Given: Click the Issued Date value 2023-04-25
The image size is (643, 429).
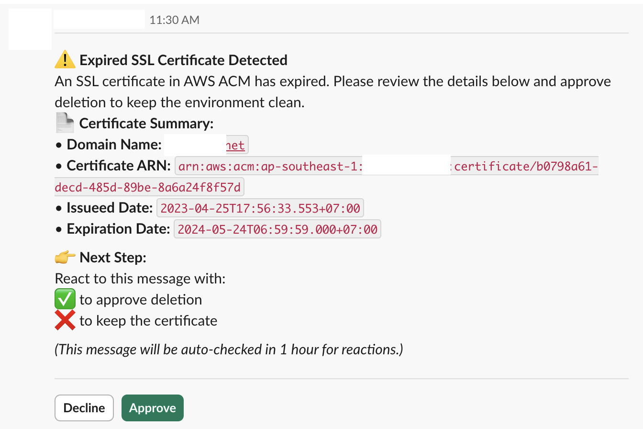Looking at the screenshot, I should 260,208.
